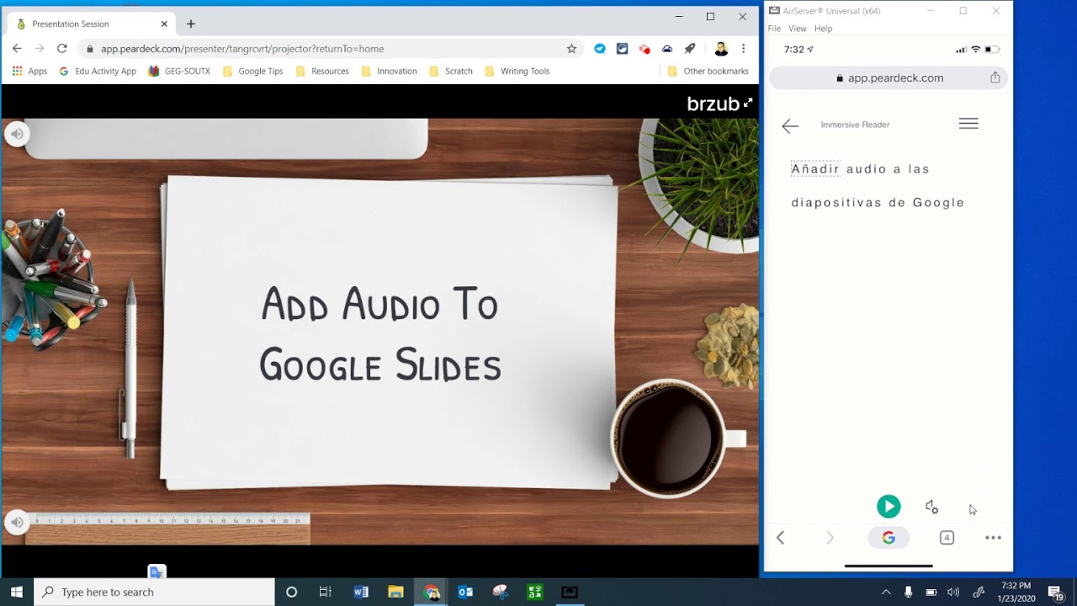
Task: Expand the Resources bookmark folder
Action: [322, 72]
